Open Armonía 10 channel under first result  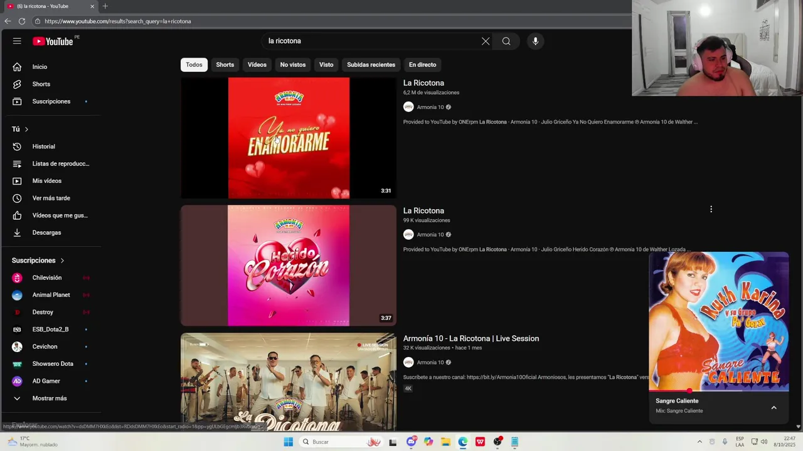pos(430,107)
